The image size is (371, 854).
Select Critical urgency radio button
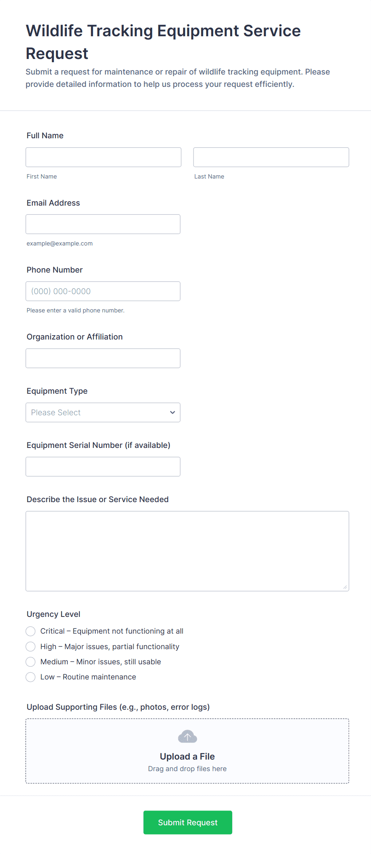pyautogui.click(x=31, y=631)
